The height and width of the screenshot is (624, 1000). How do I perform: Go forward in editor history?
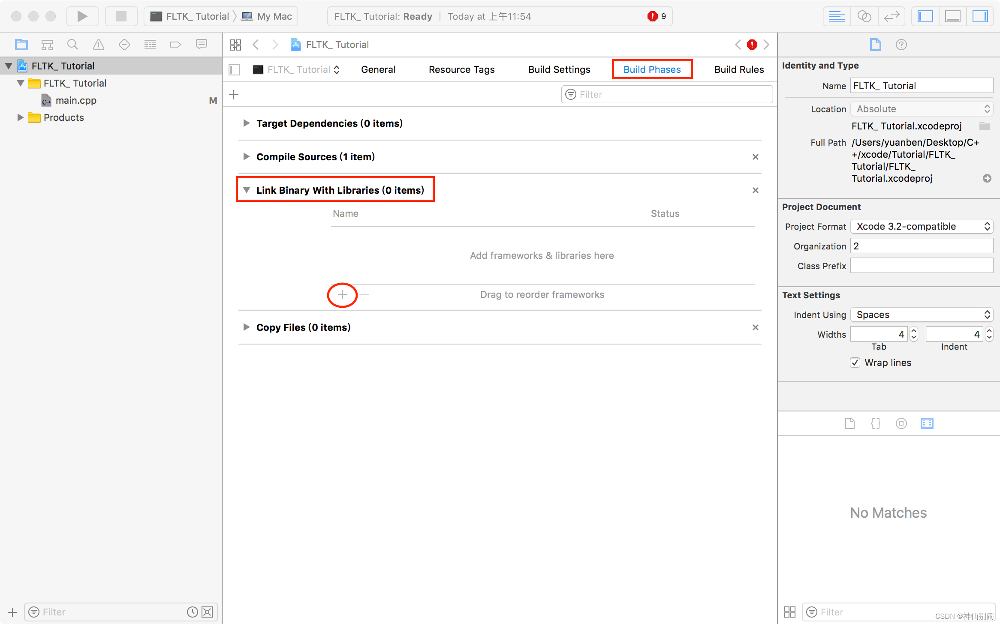pos(275,45)
